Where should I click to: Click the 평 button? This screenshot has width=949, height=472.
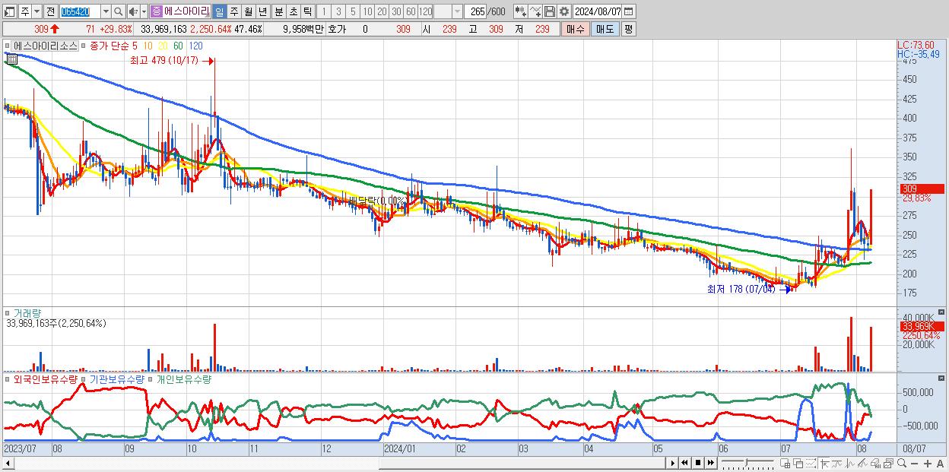tap(628, 29)
